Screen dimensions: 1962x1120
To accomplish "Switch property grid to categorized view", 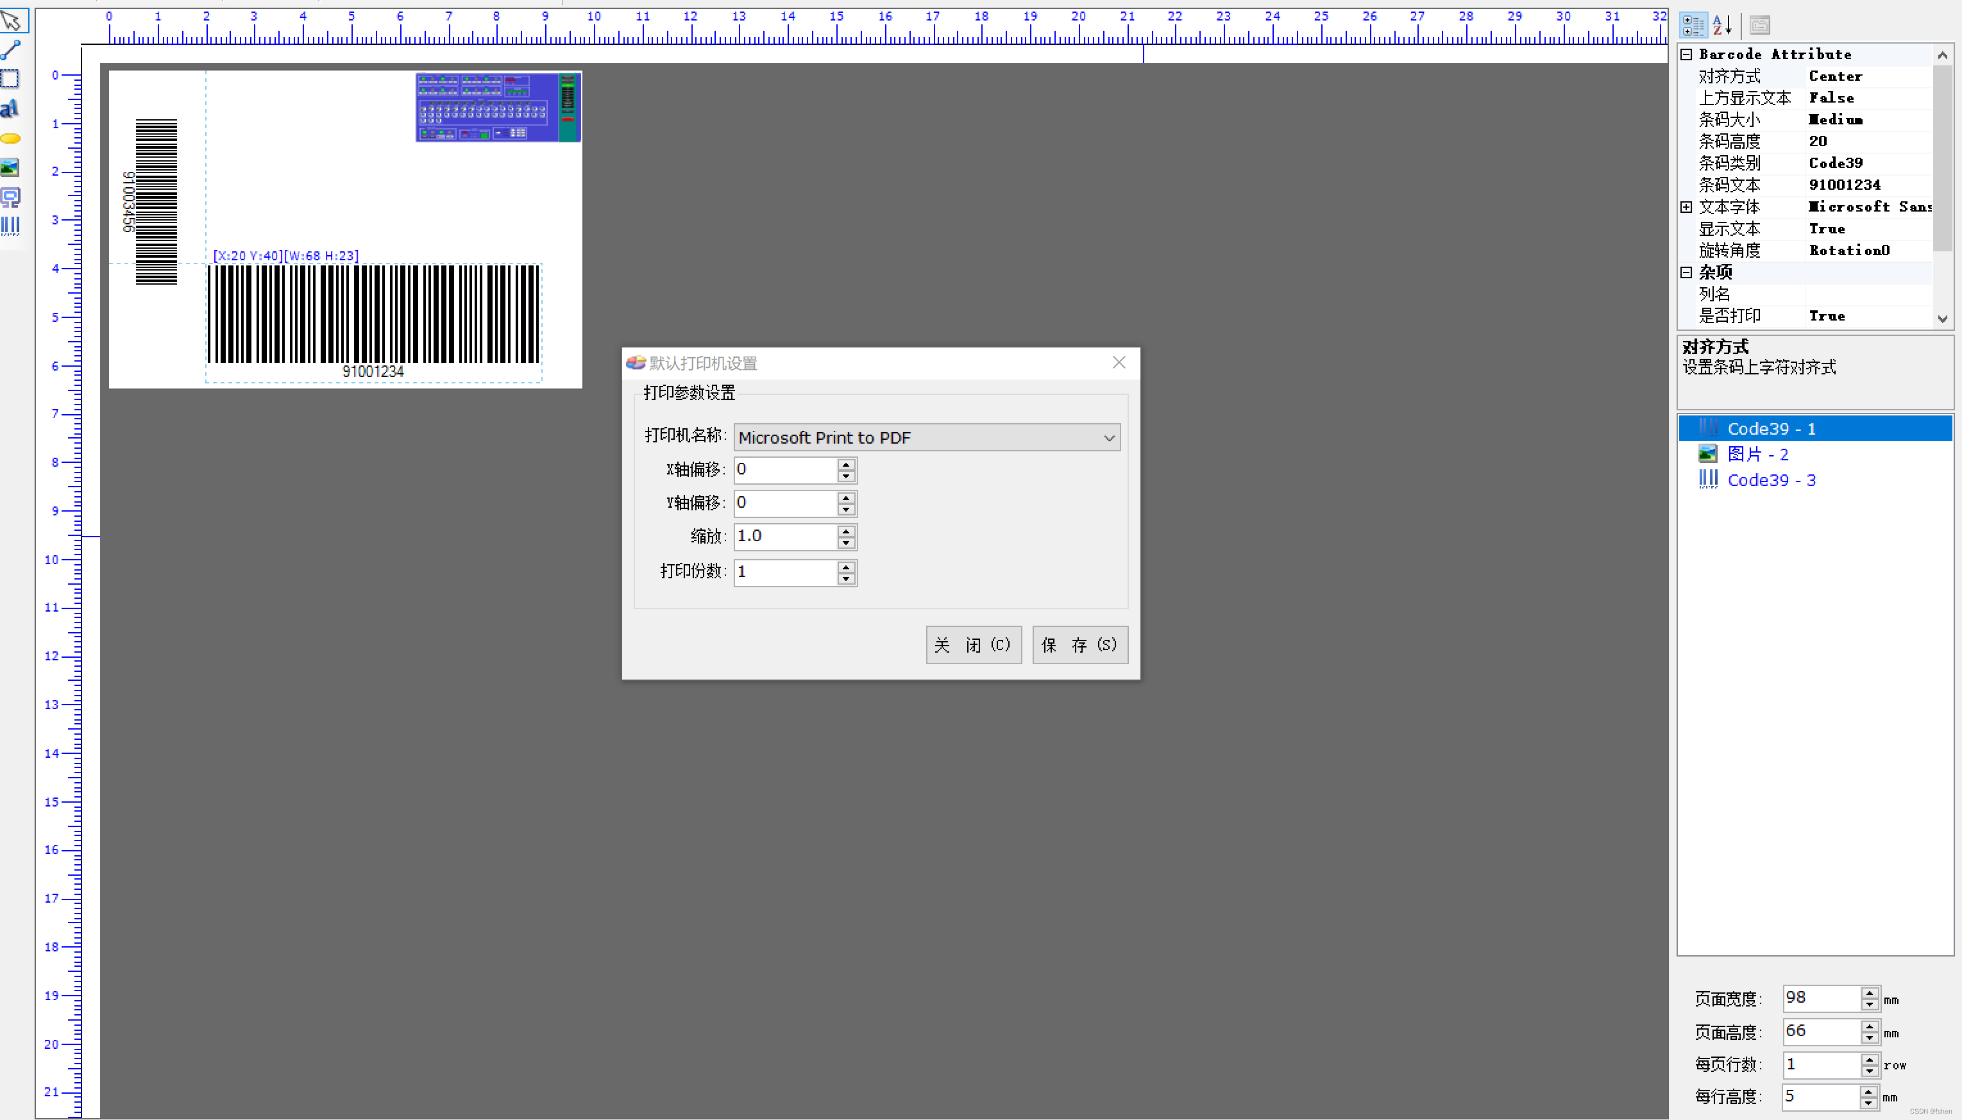I will coord(1693,26).
